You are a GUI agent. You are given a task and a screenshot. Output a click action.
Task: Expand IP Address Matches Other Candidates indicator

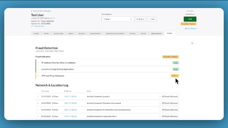(x=38, y=63)
